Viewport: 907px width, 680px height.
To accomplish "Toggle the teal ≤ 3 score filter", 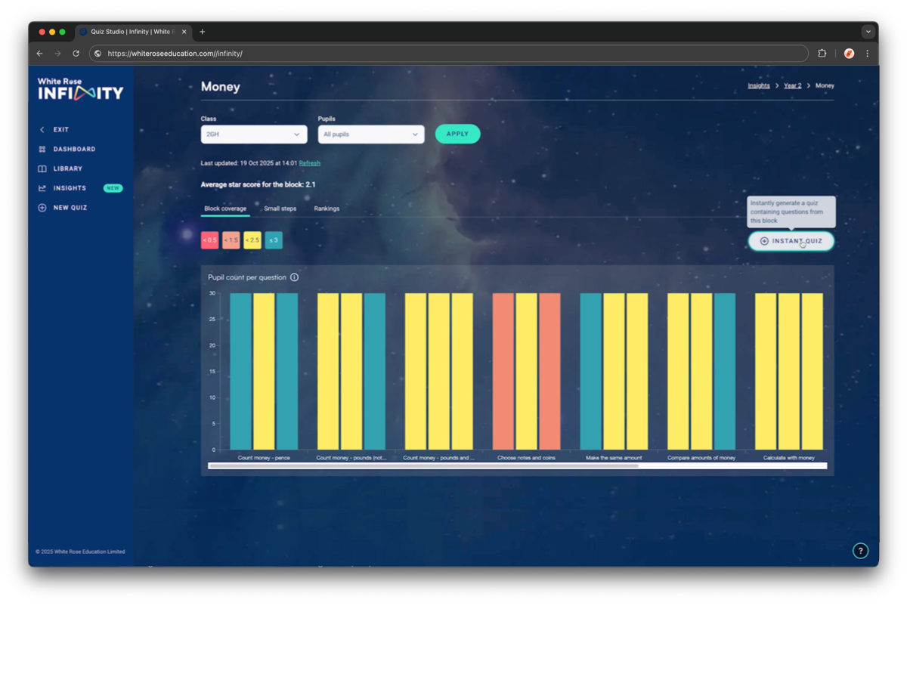I will (274, 240).
